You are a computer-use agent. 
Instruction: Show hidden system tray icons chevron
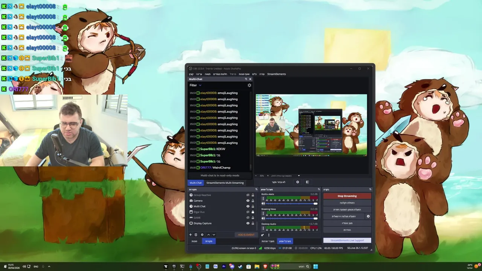[x=49, y=266]
